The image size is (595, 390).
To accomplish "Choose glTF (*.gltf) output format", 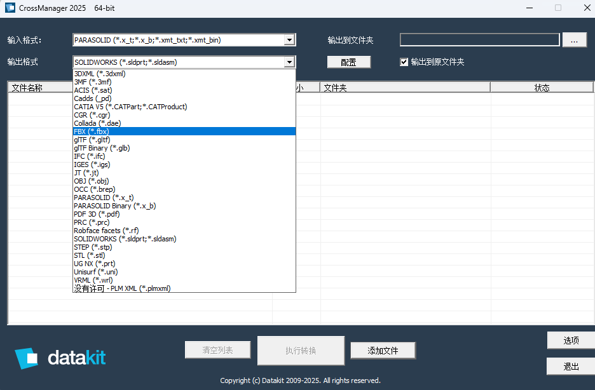I will pyautogui.click(x=184, y=140).
